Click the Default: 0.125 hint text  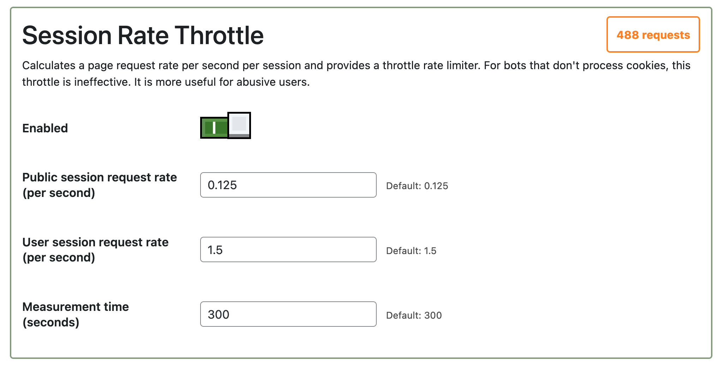click(417, 186)
